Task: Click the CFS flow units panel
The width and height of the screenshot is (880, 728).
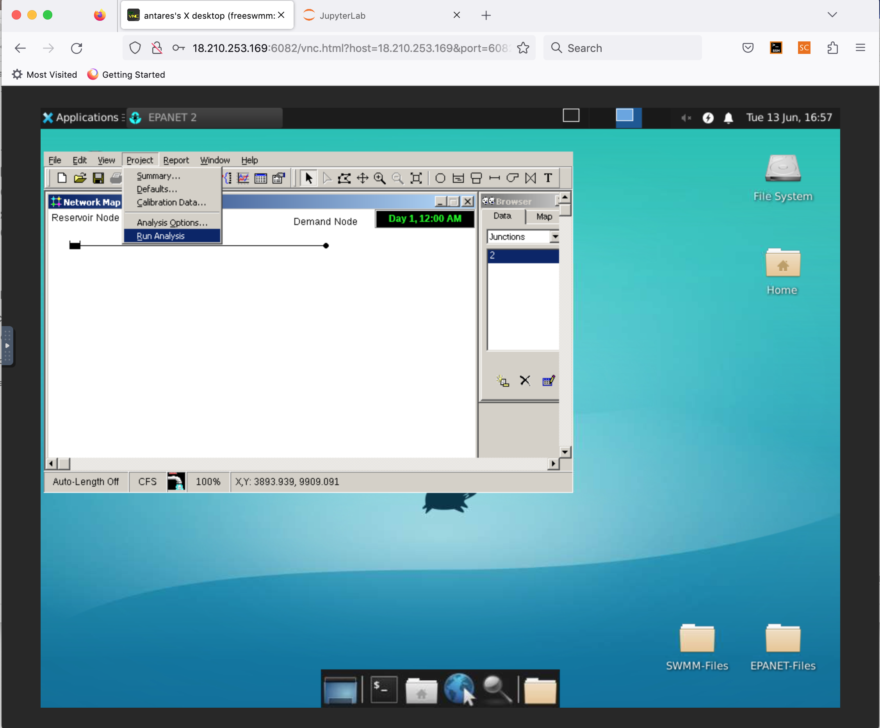Action: pos(148,482)
